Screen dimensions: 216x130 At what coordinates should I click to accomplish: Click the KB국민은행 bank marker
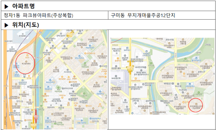point(145,67)
